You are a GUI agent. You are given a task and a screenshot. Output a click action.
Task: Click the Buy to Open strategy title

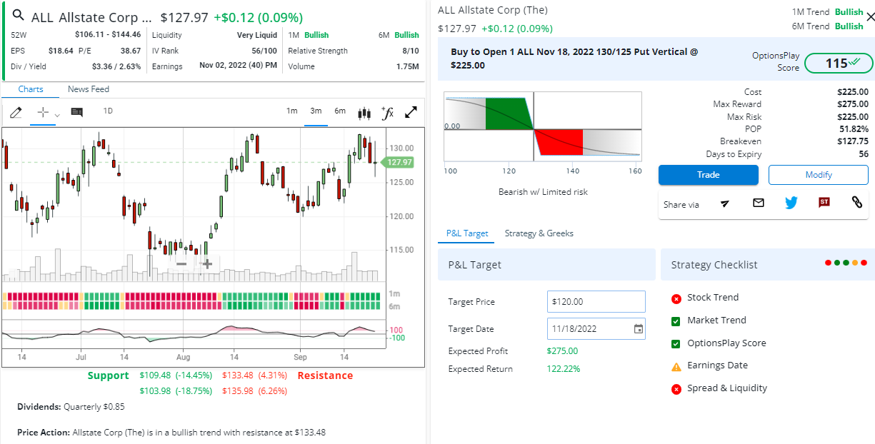[x=575, y=59]
